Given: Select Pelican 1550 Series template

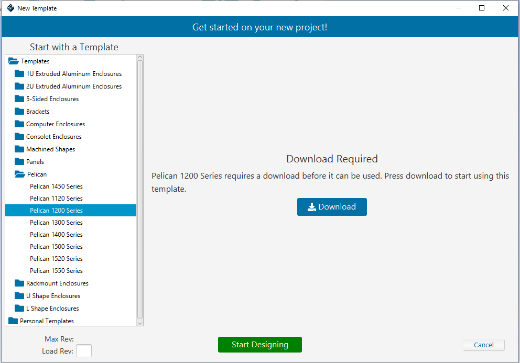Looking at the screenshot, I should click(x=56, y=271).
